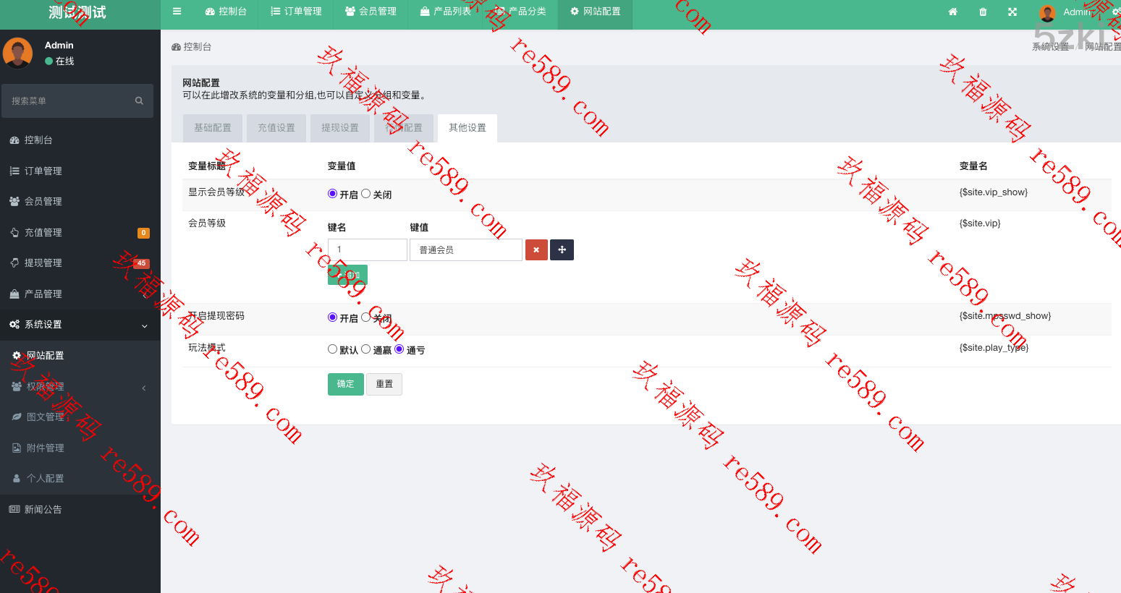Click the 重置 reset button
1121x593 pixels.
point(384,384)
